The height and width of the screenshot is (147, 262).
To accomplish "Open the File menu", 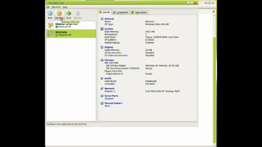I will tap(48, 7).
